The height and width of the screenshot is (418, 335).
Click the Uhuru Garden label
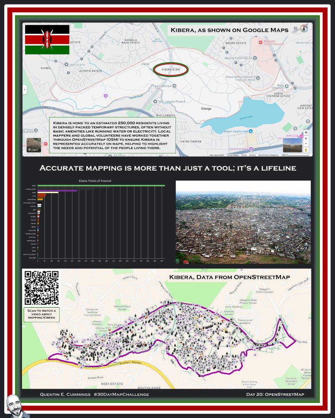(191, 141)
